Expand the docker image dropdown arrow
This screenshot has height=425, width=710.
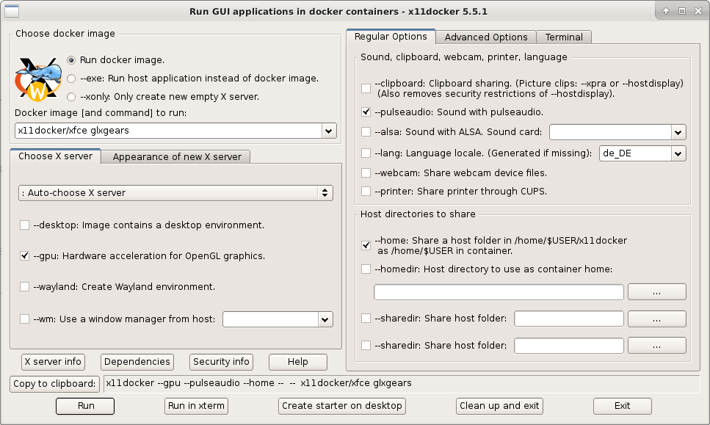pyautogui.click(x=329, y=131)
